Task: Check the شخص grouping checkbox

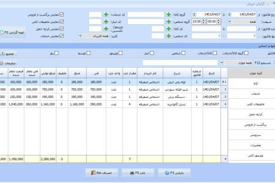Action: (x=183, y=53)
